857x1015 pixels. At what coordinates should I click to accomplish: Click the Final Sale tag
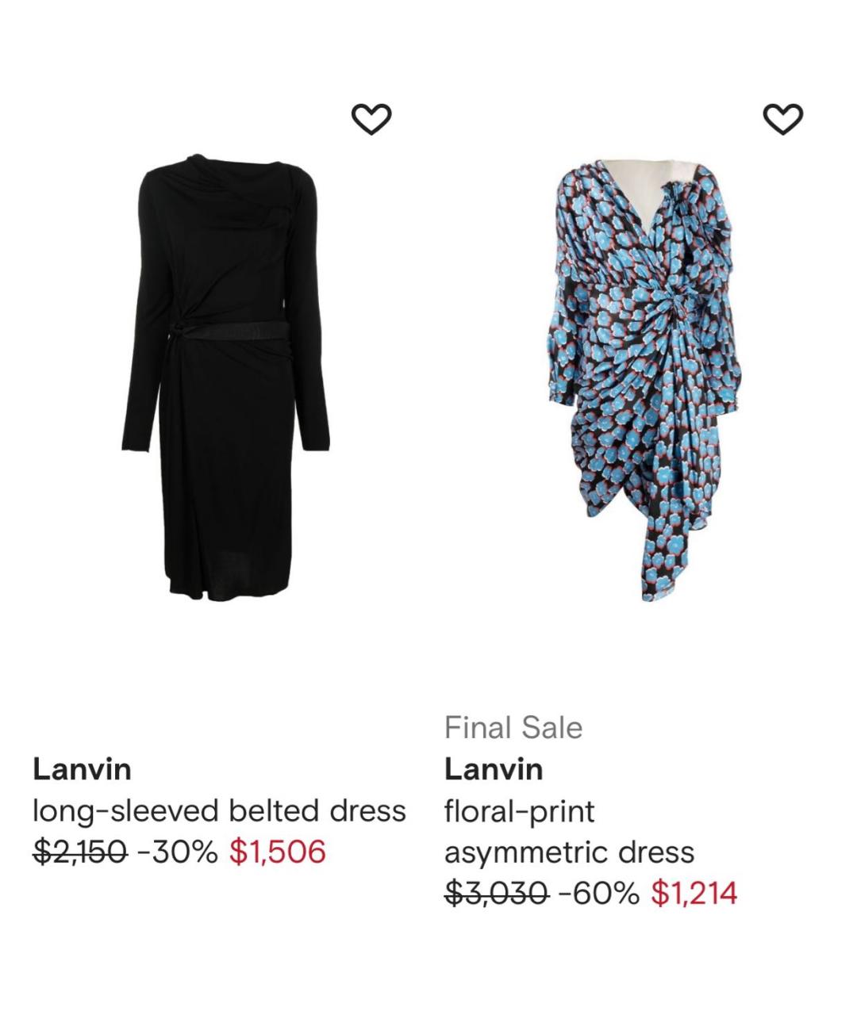click(513, 728)
